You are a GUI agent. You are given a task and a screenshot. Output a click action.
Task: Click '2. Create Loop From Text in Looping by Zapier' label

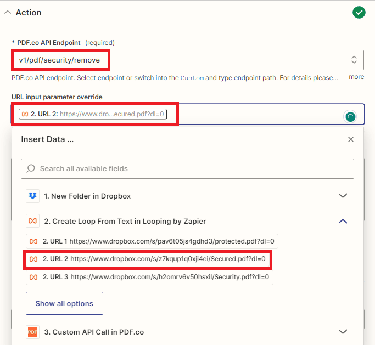coord(125,222)
